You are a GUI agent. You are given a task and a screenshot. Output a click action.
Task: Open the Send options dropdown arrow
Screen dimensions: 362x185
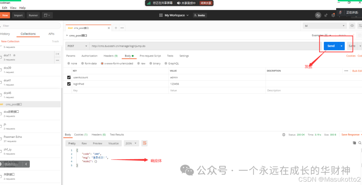click(x=342, y=46)
